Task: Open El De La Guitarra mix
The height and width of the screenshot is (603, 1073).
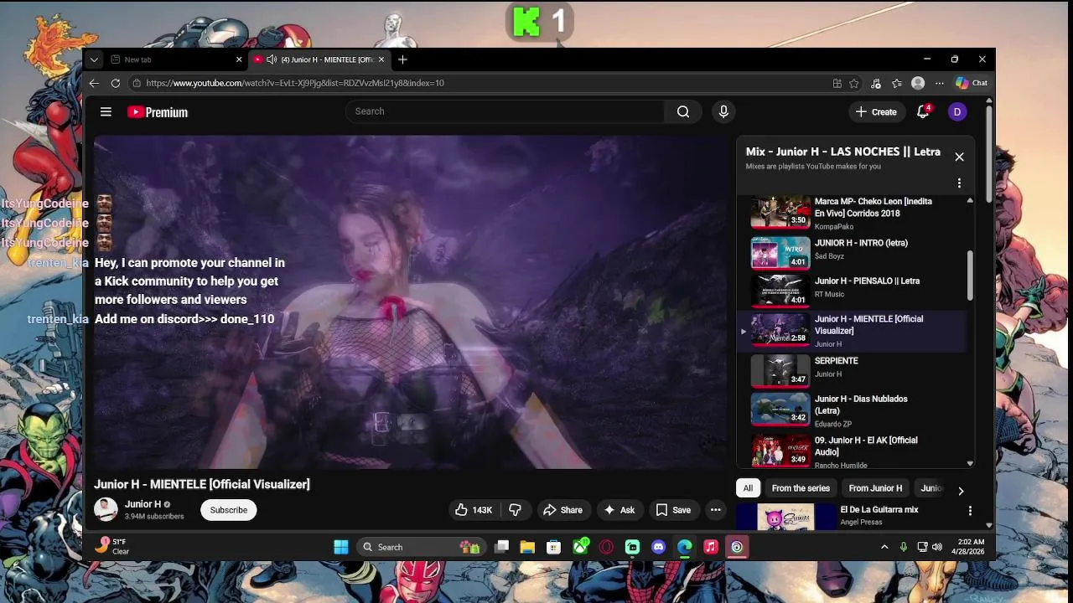Action: [879, 509]
